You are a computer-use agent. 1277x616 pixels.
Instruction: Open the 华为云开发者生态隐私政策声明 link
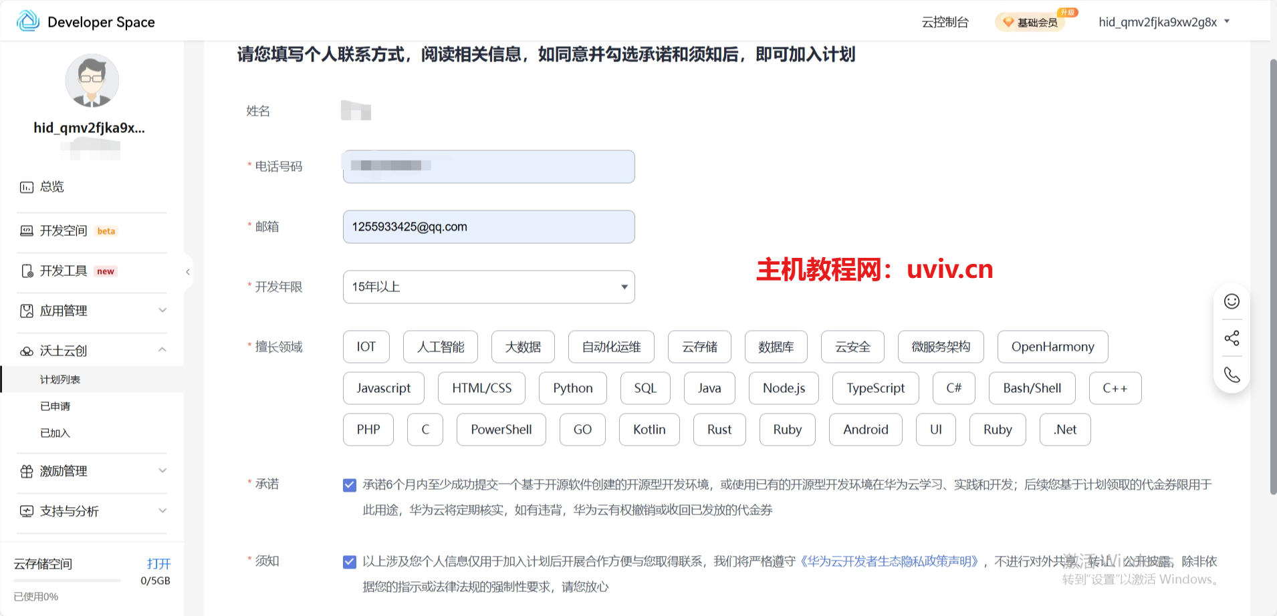889,561
